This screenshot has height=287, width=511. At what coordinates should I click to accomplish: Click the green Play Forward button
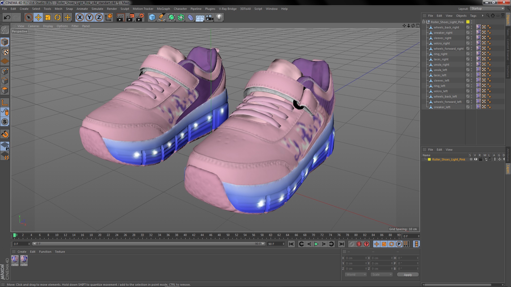[316, 244]
